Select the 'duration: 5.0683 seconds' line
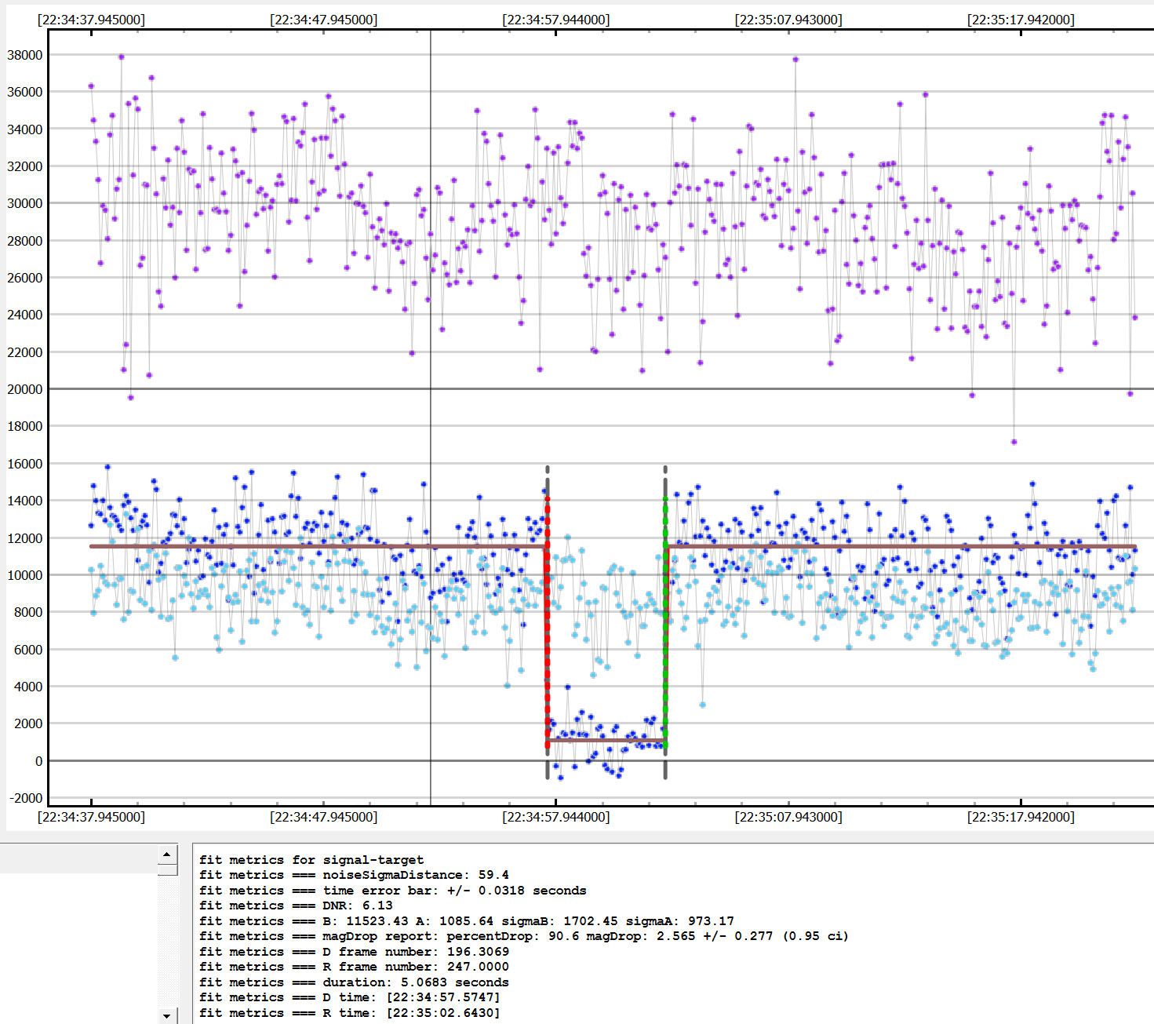This screenshot has height=1024, width=1154. (354, 982)
